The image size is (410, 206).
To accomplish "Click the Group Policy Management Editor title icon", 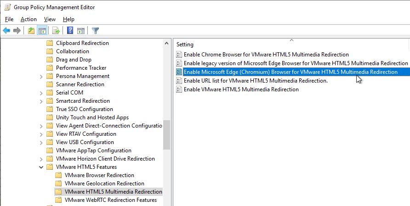I will (x=7, y=7).
